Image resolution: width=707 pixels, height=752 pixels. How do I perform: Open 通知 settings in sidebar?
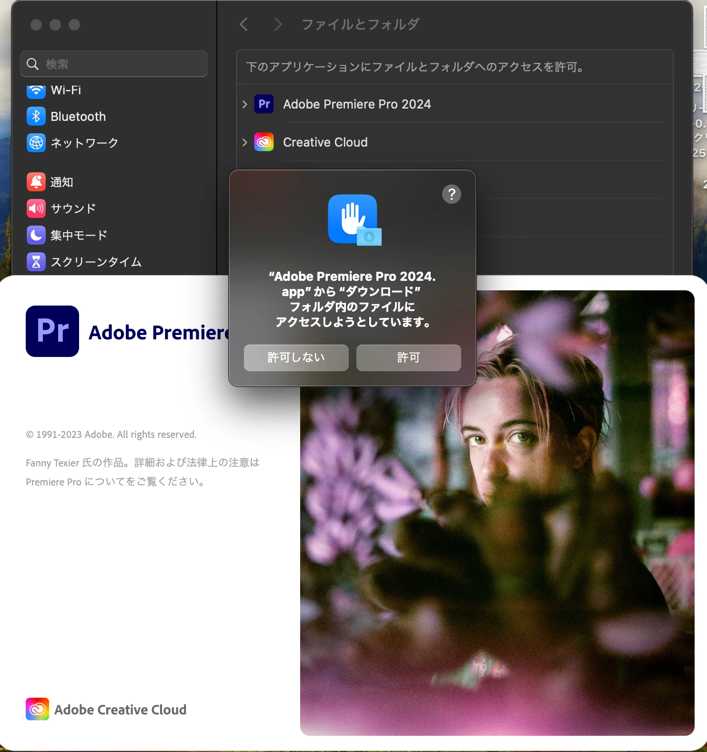(62, 182)
